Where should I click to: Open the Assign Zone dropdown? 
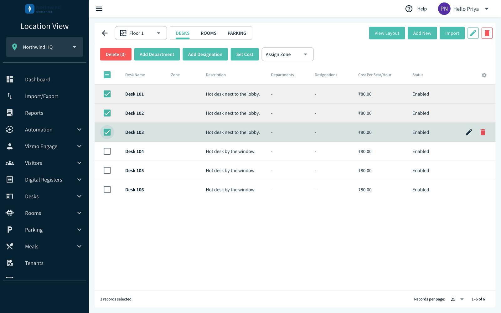[287, 54]
